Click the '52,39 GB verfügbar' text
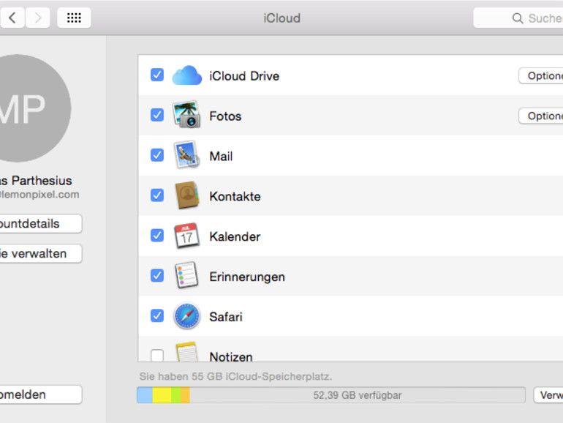The image size is (563, 423). [358, 395]
